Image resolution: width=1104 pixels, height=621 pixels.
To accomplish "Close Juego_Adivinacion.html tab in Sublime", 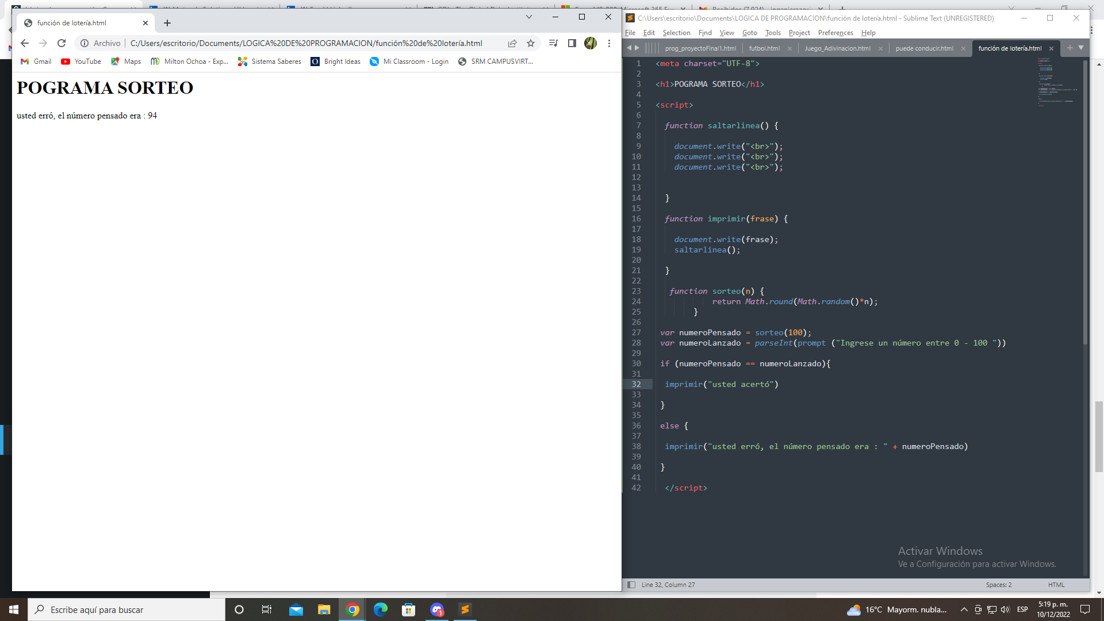I will (x=880, y=49).
